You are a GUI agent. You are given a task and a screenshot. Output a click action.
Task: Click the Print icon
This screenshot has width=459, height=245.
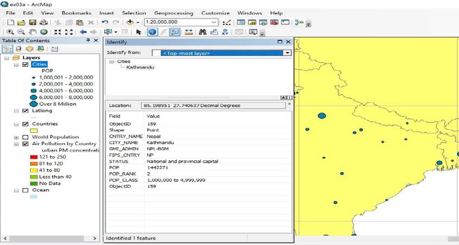[43, 22]
